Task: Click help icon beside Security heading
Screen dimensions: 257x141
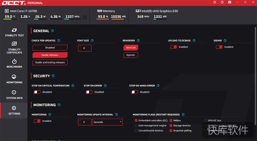Action: point(53,76)
